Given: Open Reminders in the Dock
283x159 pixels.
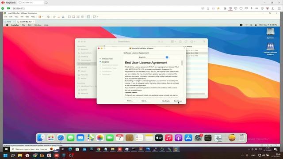Looking at the screenshot, I should 139,138.
